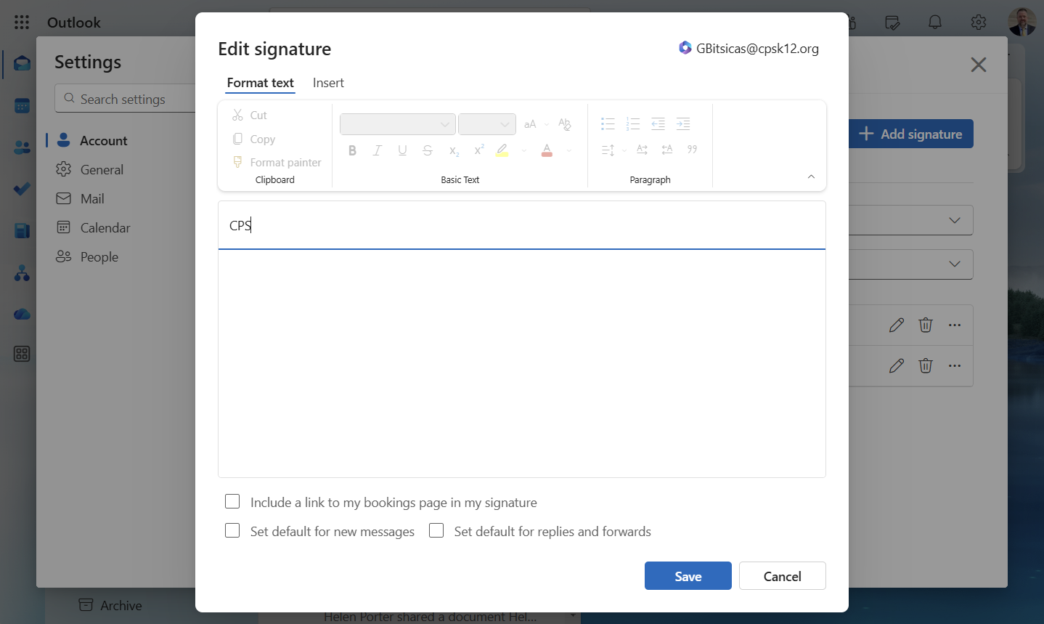The width and height of the screenshot is (1044, 624).
Task: Open the Outlook settings gear
Action: tap(979, 23)
